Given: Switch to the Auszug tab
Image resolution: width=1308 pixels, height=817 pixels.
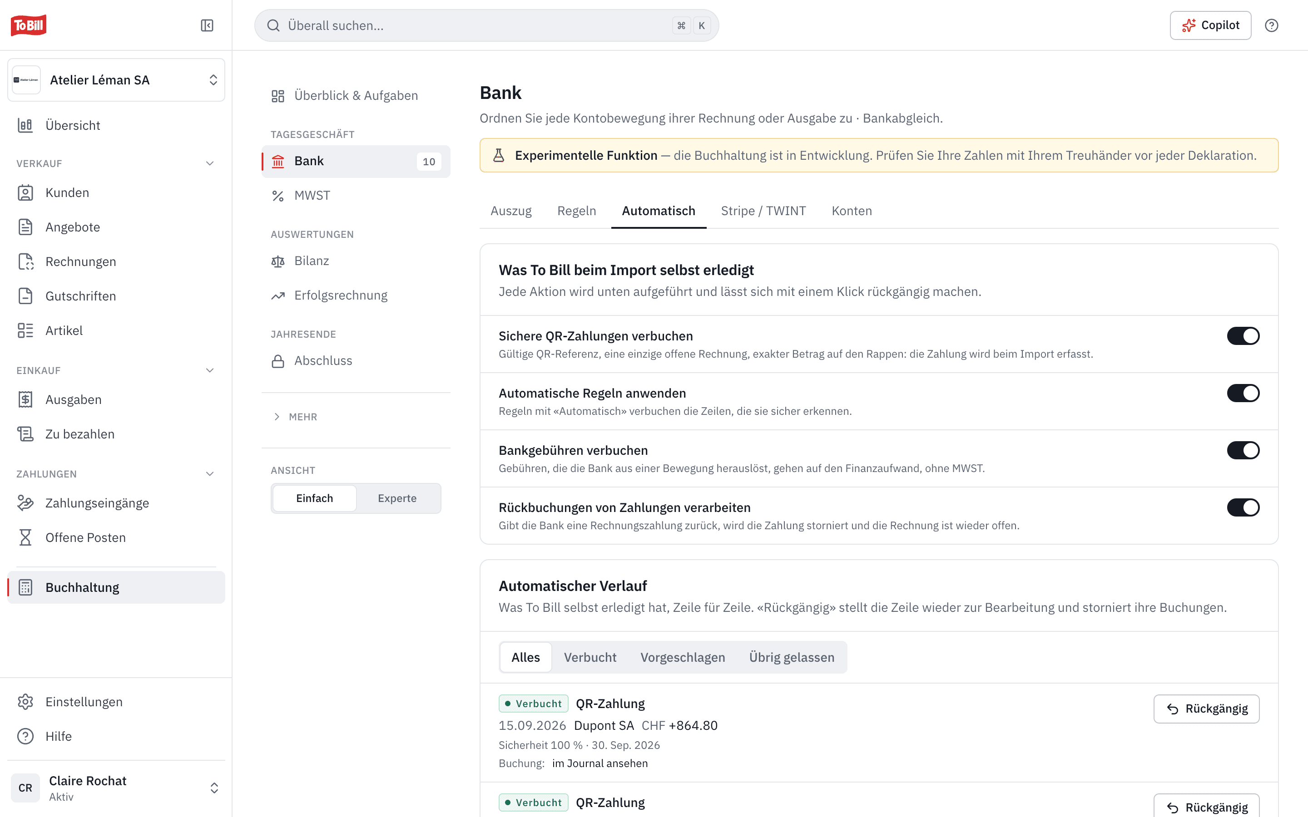Looking at the screenshot, I should (511, 211).
